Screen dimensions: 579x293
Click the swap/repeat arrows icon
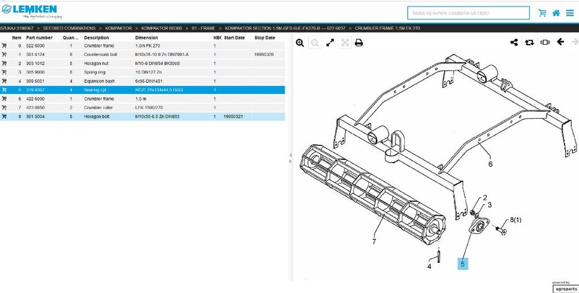530,42
